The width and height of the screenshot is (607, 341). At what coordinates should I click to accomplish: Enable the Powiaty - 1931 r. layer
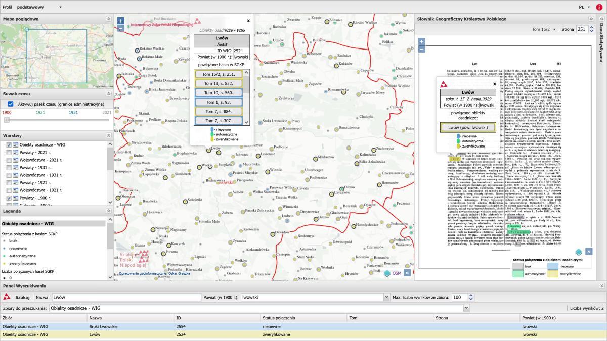pos(9,168)
